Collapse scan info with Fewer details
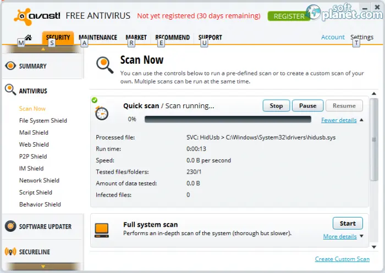The image size is (385, 273). pos(339,120)
